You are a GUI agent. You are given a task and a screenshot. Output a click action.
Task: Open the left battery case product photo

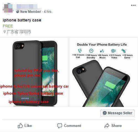[x=34, y=72]
